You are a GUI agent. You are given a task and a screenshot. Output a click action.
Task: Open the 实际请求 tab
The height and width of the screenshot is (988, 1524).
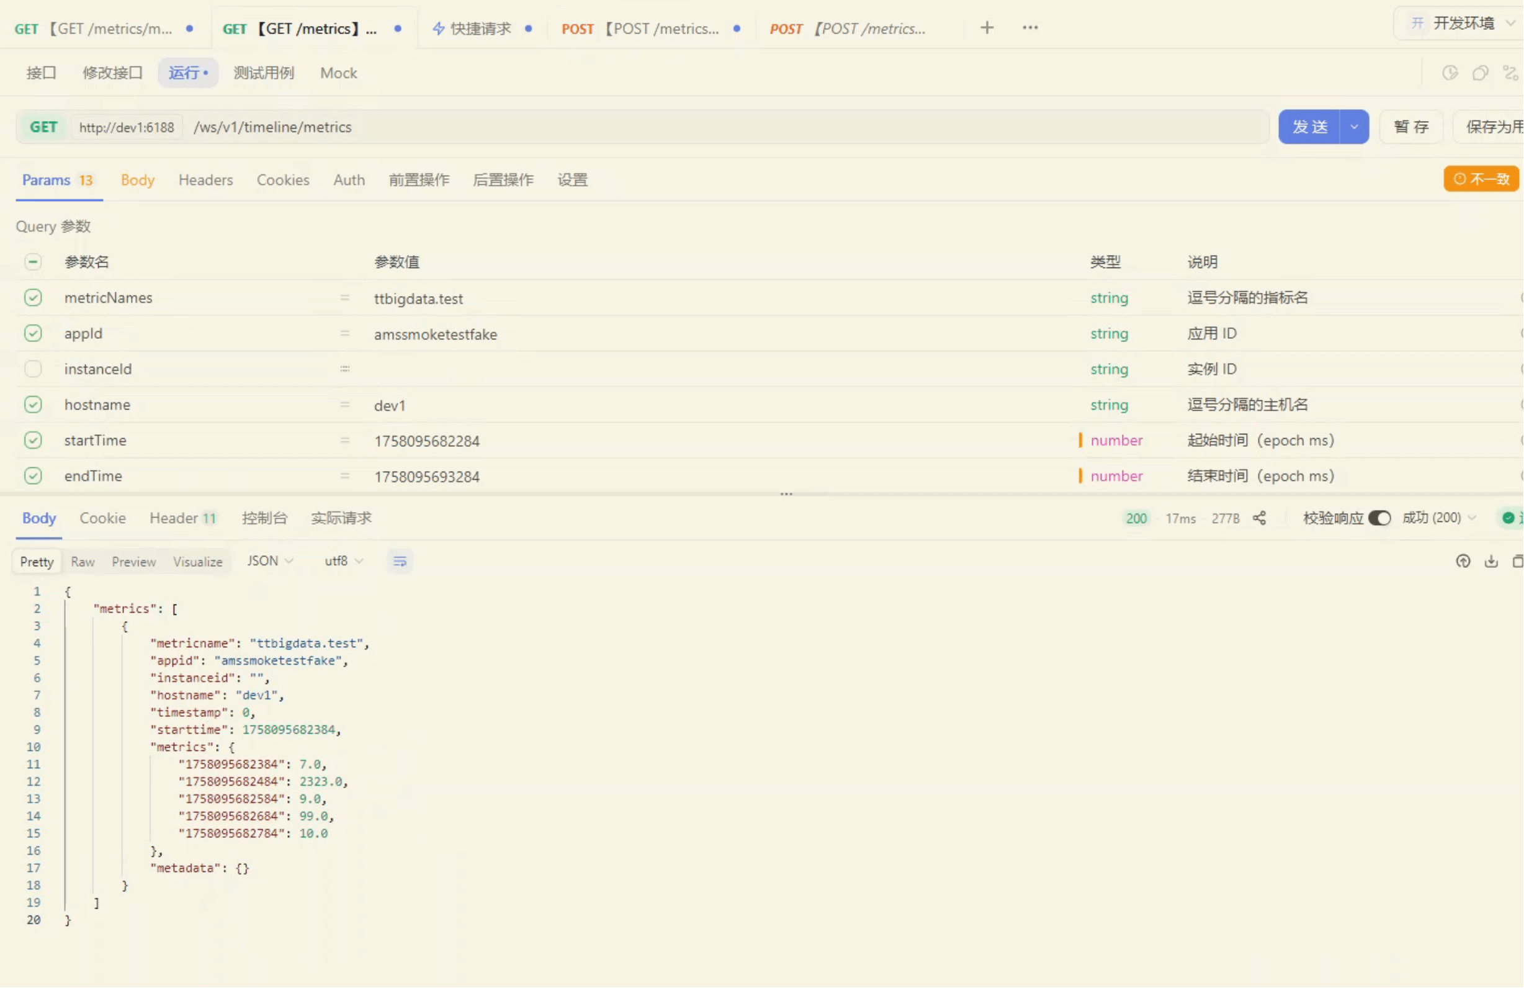pyautogui.click(x=341, y=518)
